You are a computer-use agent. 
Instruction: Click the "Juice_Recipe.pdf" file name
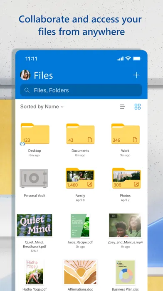(x=80, y=242)
